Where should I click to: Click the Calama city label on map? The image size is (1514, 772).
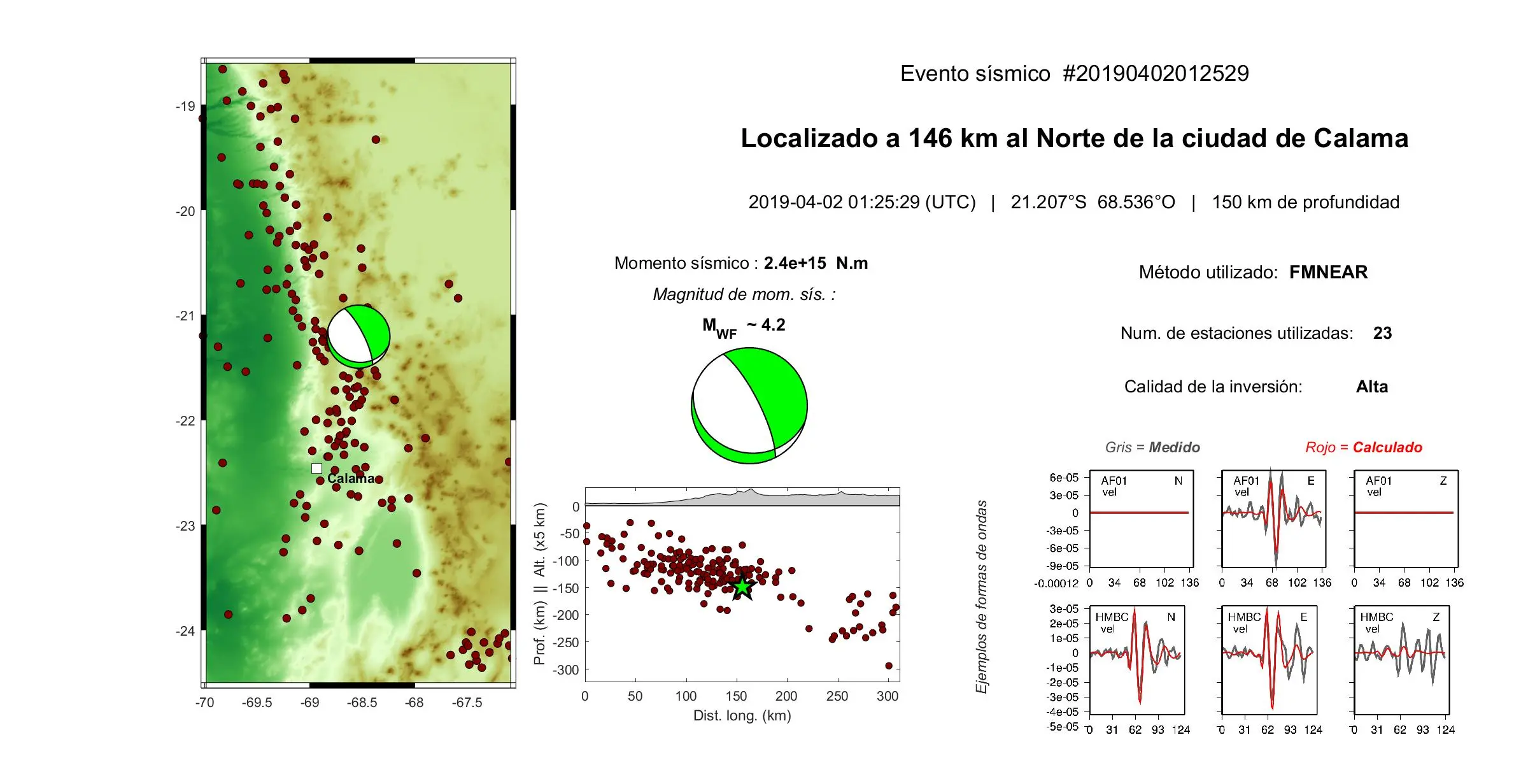pos(351,478)
